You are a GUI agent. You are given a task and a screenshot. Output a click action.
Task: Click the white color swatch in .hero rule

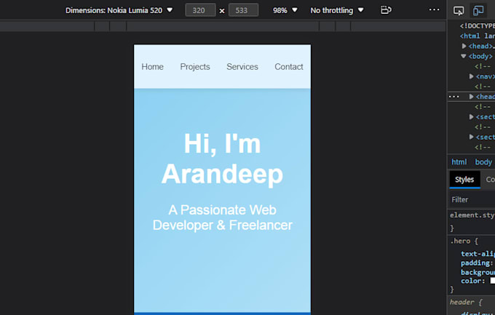(x=493, y=281)
